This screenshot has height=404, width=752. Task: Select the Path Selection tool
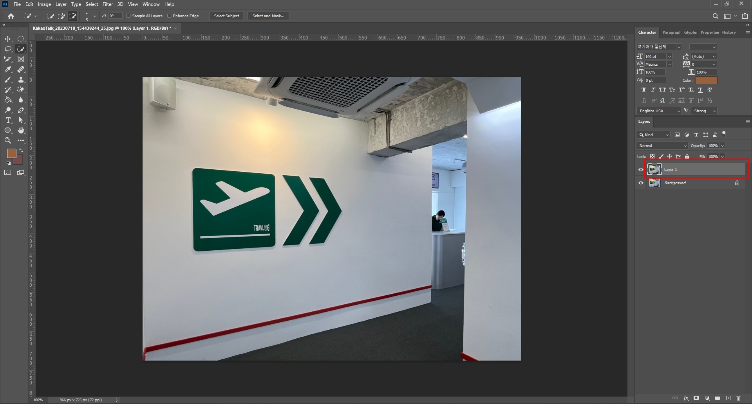[x=21, y=120]
